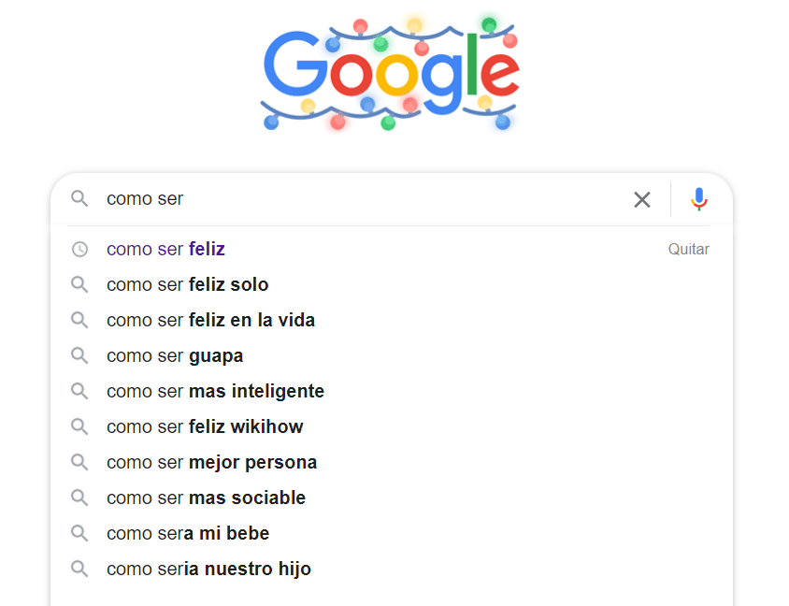Click the search icon beside como seria nuestro hijo

point(79,569)
